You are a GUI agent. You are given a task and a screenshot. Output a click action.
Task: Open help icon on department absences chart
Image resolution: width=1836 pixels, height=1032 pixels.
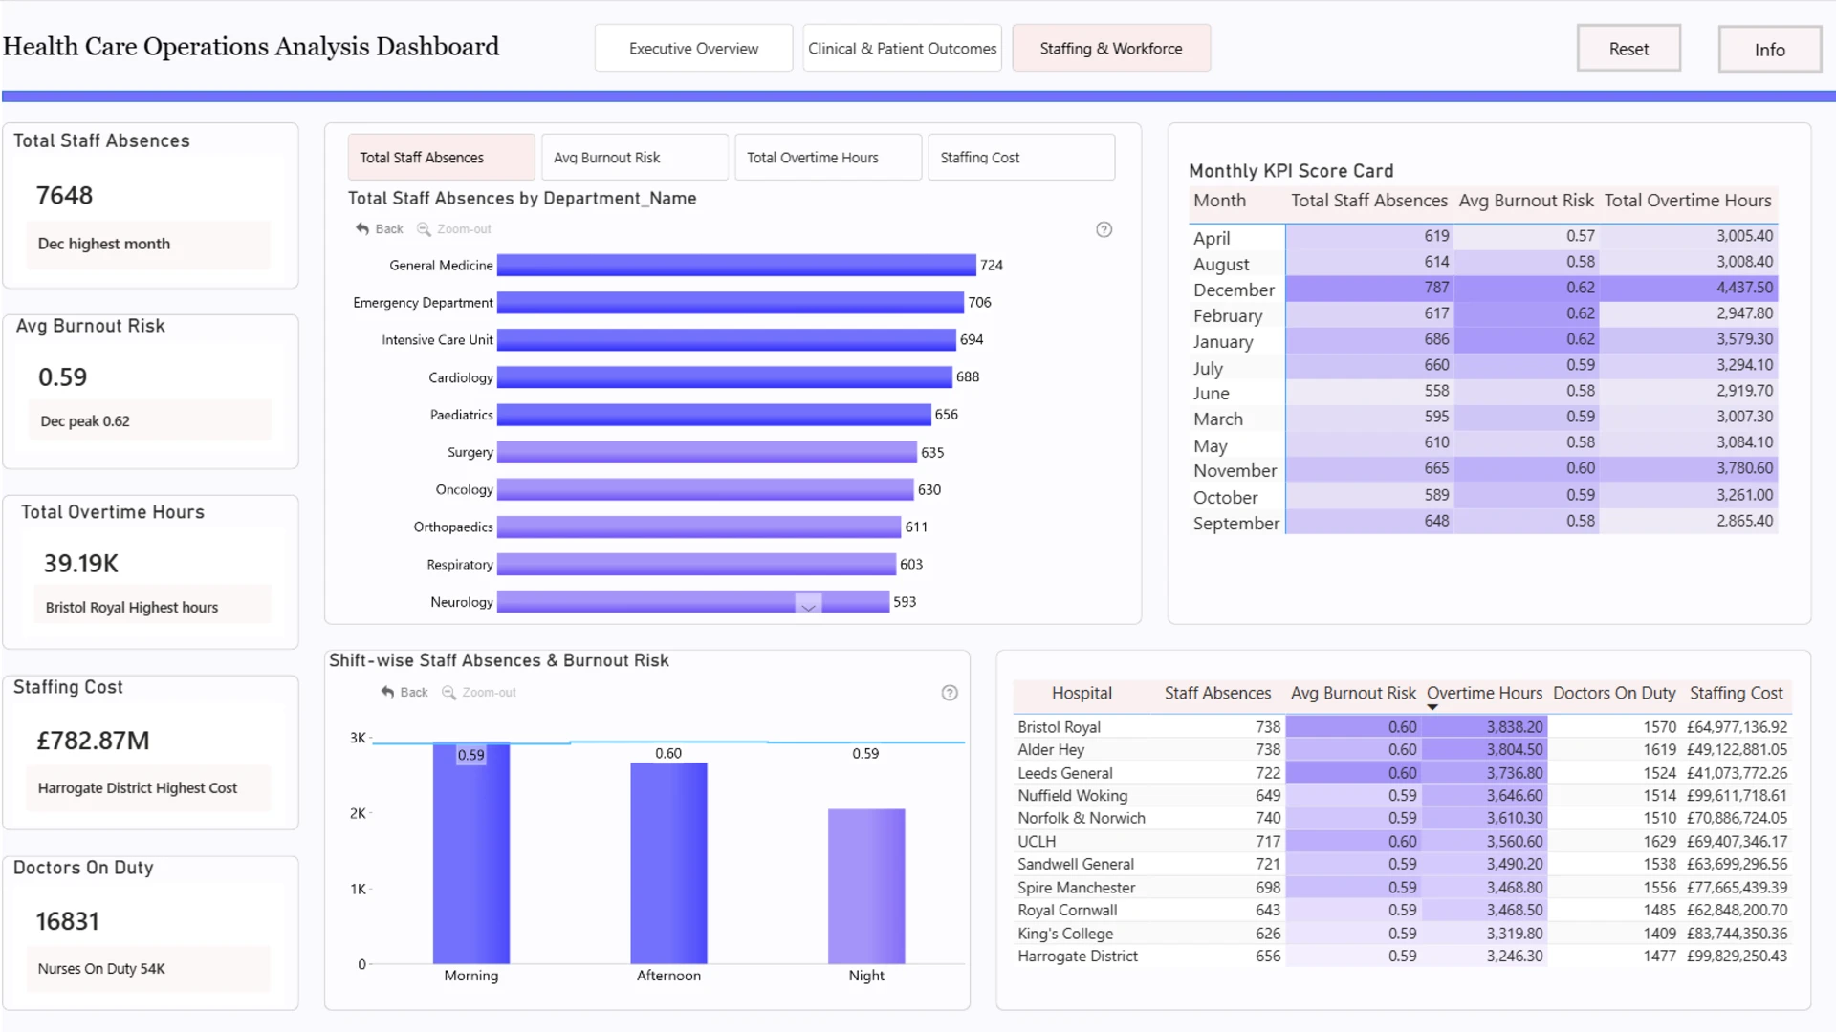coord(1104,229)
